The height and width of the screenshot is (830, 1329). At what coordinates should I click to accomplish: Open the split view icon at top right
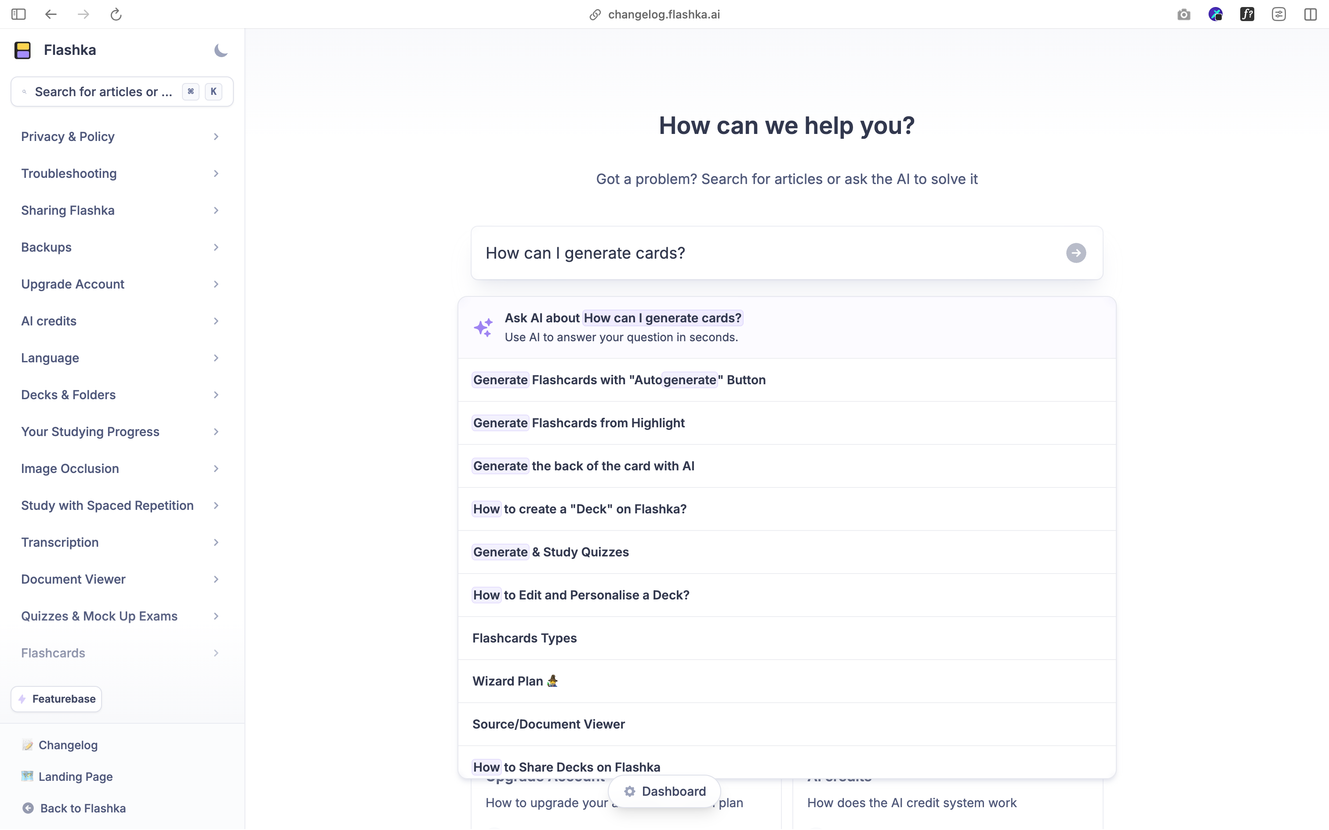pos(1311,15)
